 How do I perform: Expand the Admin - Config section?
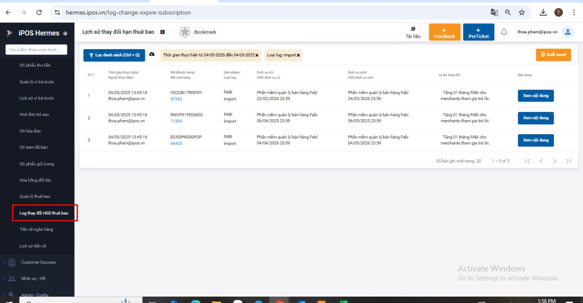tap(4, 295)
